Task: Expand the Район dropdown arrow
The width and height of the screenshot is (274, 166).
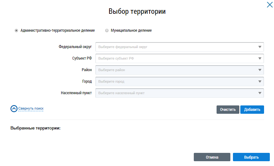Action: [260, 70]
